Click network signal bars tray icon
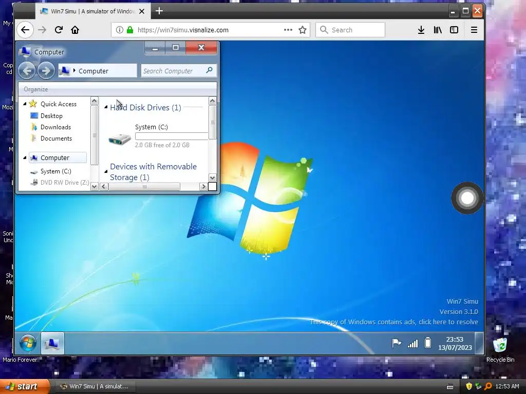The height and width of the screenshot is (394, 526). [x=412, y=343]
